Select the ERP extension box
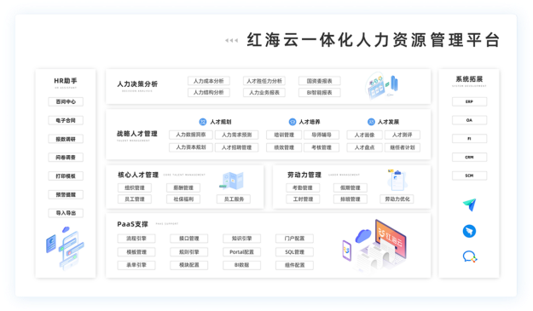This screenshot has width=533, height=311. (x=469, y=101)
